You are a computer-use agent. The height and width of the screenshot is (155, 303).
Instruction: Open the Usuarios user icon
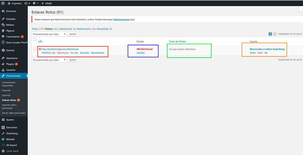pos(3,70)
